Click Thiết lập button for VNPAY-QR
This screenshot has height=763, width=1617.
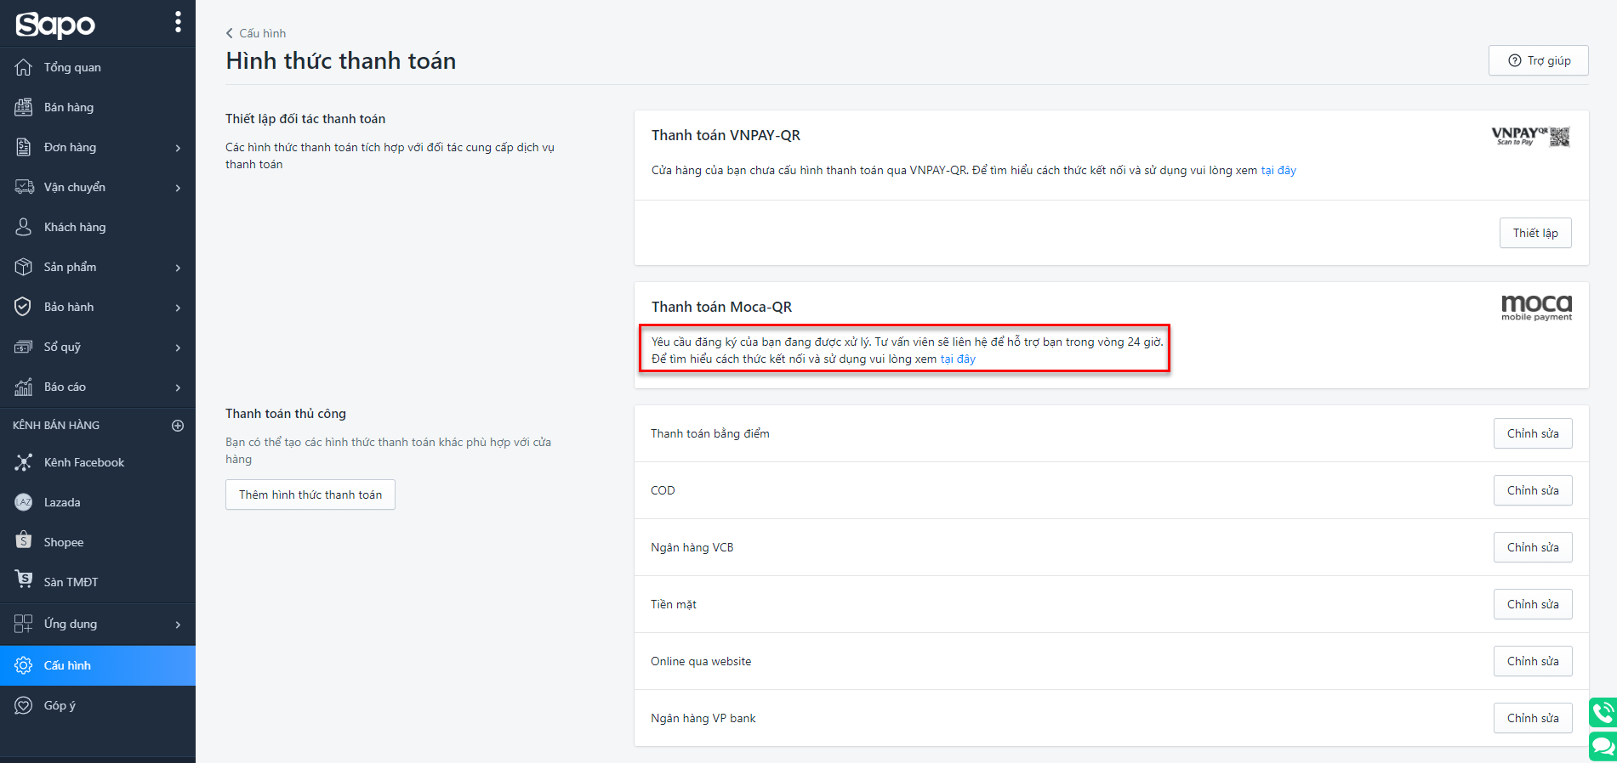coord(1534,233)
